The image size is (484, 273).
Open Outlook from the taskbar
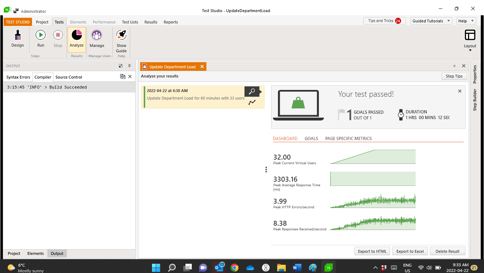[219, 267]
